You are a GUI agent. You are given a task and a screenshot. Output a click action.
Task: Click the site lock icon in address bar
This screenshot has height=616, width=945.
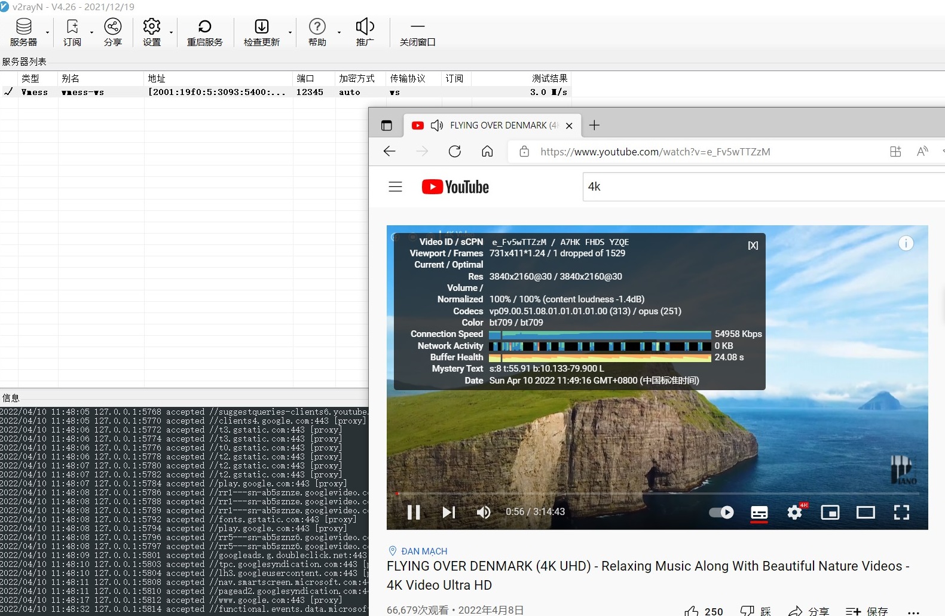524,151
